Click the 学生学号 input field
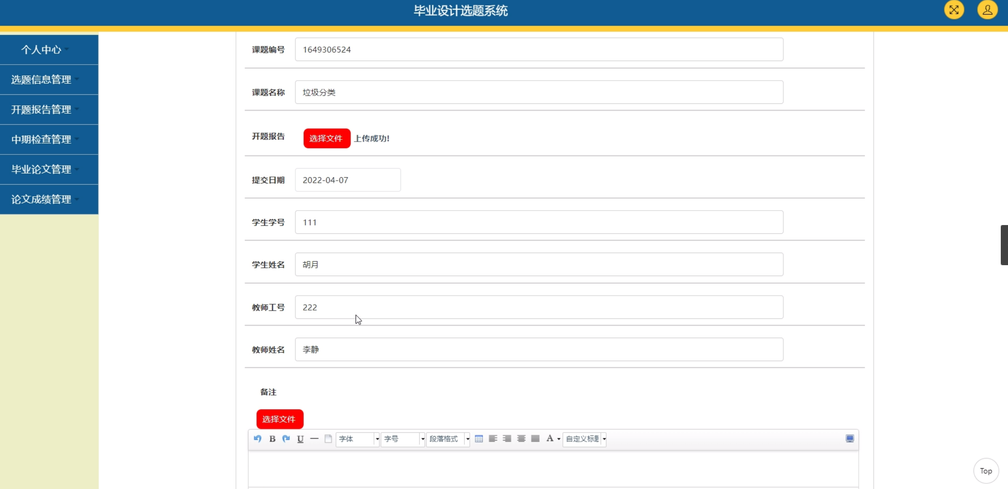The image size is (1008, 489). point(539,222)
